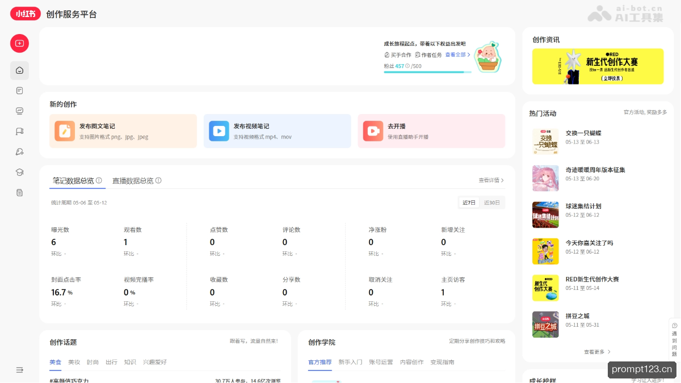681x383 pixels.
Task: Click the potted mascot character sticker
Action: (x=488, y=56)
